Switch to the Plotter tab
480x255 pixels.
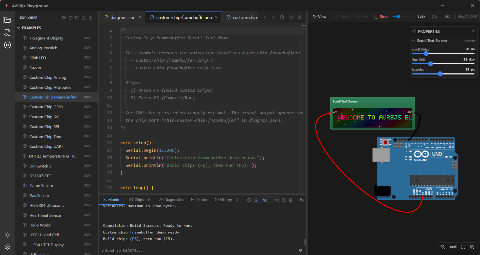199,200
